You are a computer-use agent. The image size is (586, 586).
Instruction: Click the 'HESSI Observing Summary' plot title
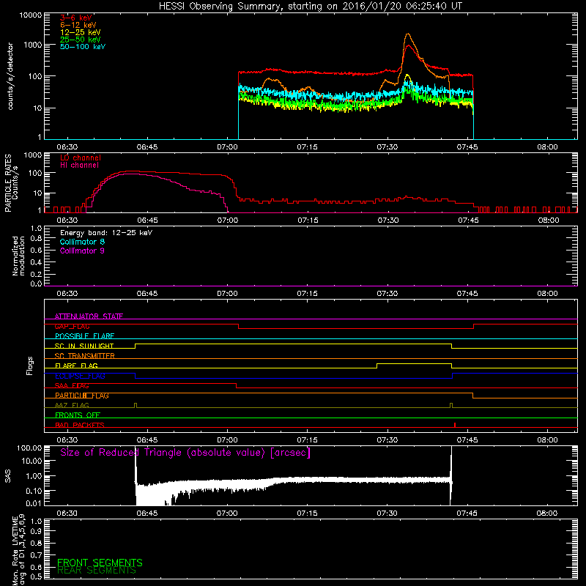[x=310, y=7]
